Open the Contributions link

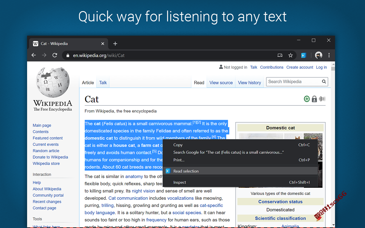pos(272,67)
